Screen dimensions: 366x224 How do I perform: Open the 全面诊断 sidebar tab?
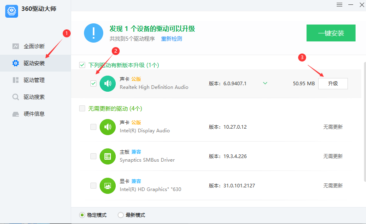tap(34, 46)
